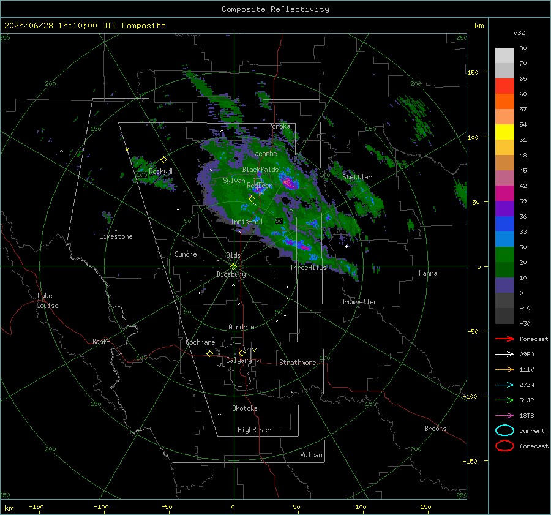Select the red 60-65 dBZ swatch
This screenshot has height=515, width=551.
coord(504,86)
